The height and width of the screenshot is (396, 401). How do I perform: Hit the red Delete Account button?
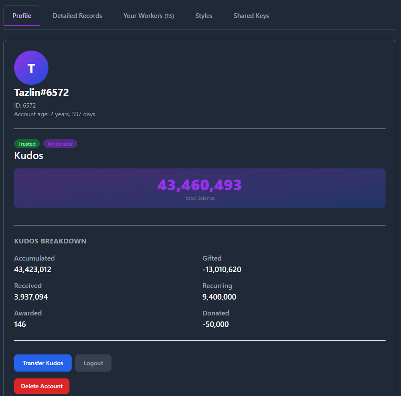(42, 386)
